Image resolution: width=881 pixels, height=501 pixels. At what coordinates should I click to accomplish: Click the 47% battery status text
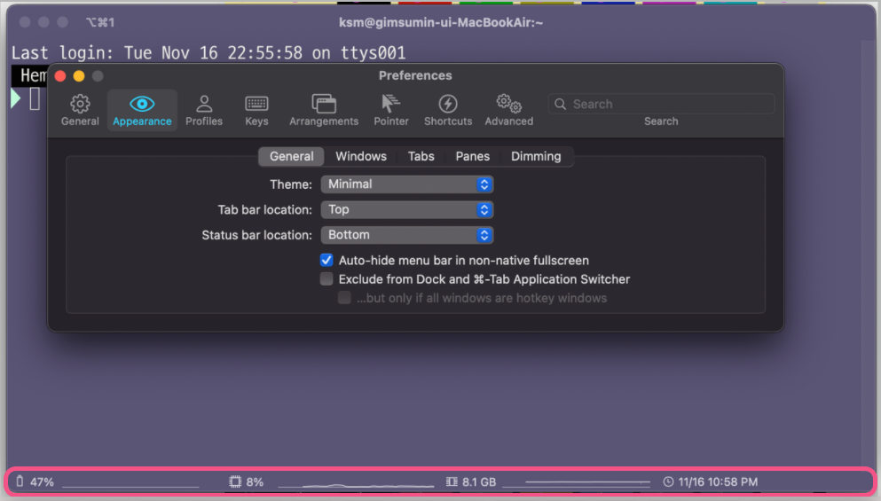coord(42,481)
